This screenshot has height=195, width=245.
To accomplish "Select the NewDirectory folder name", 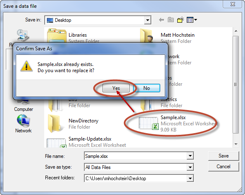I will (x=83, y=121).
